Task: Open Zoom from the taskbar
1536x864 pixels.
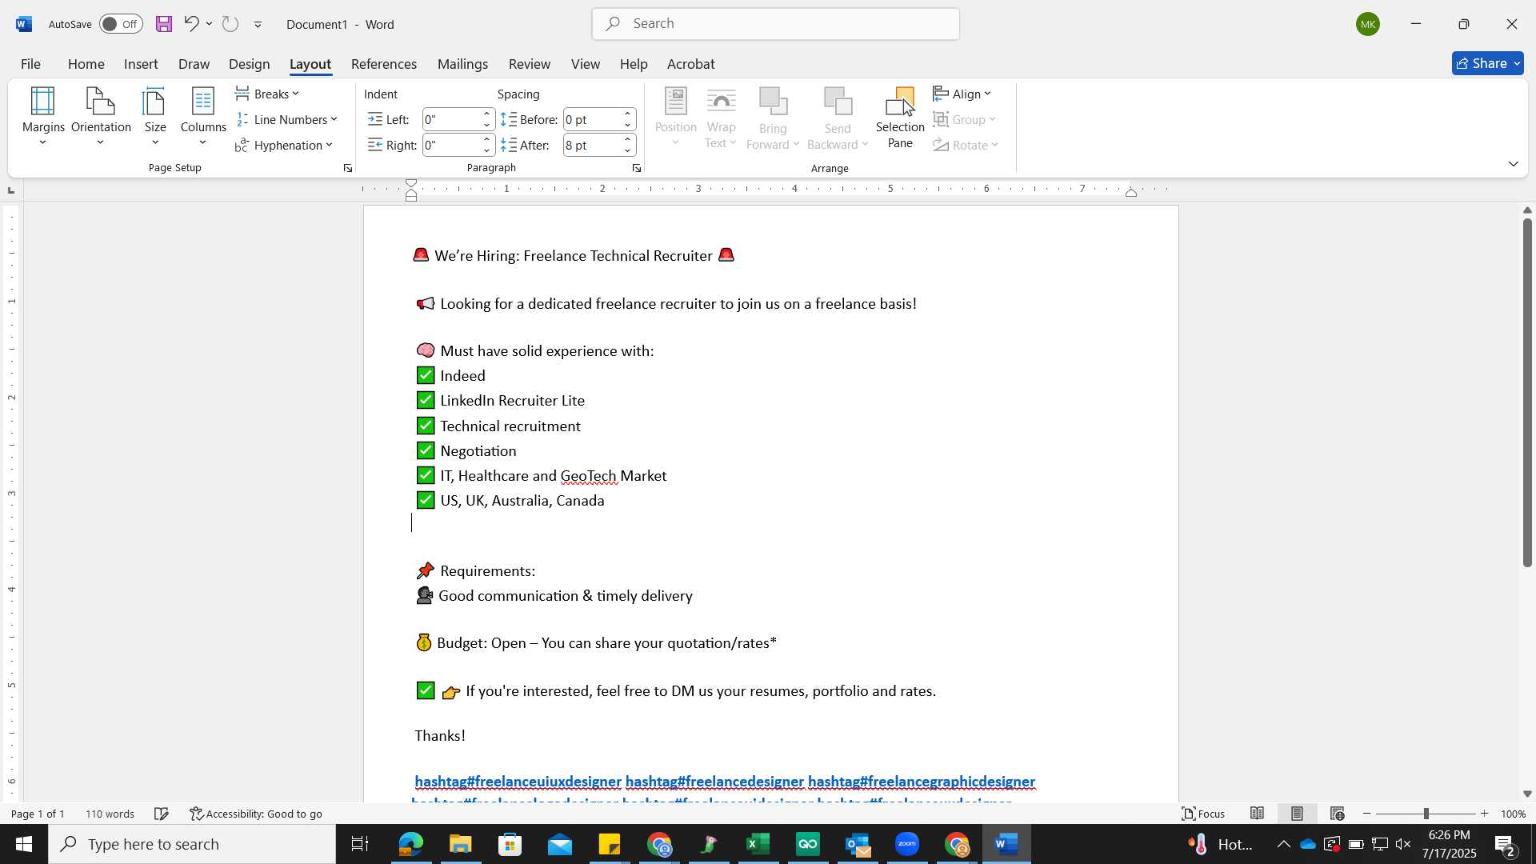Action: [x=907, y=845]
